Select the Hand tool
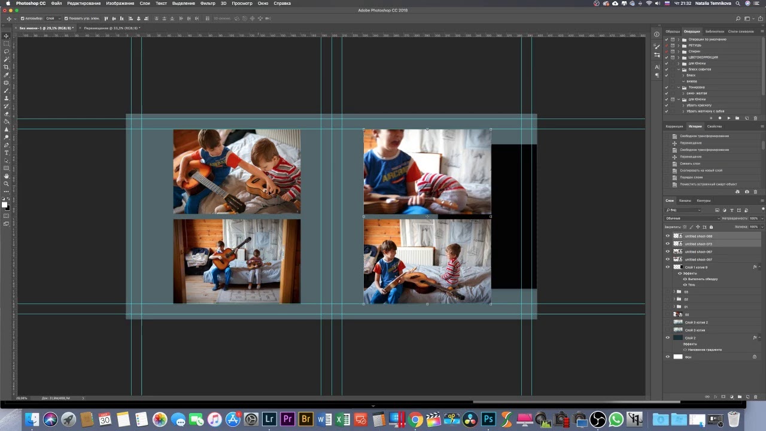This screenshot has height=431, width=766. pyautogui.click(x=7, y=176)
